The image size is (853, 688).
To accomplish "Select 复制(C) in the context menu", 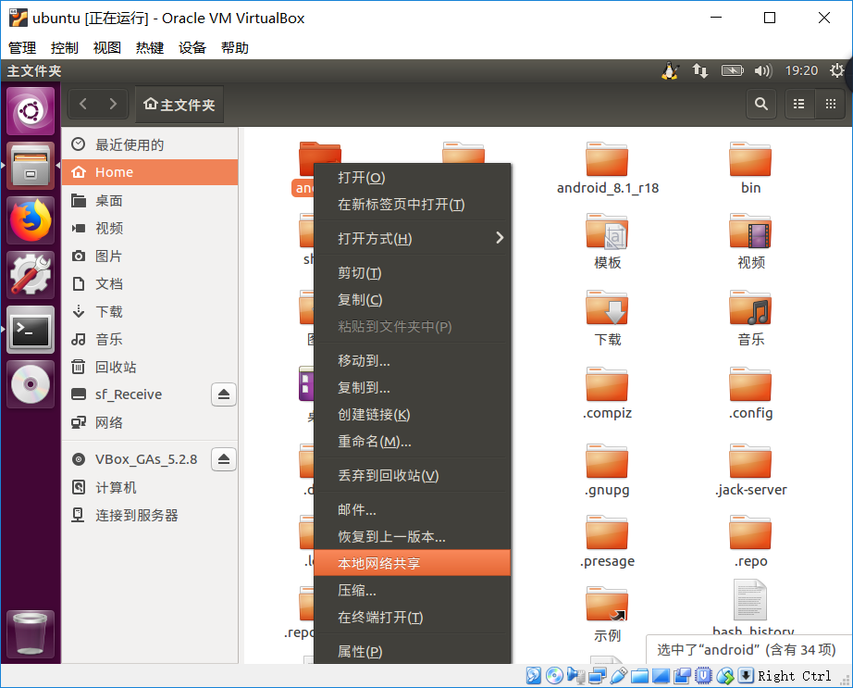I will 413,299.
